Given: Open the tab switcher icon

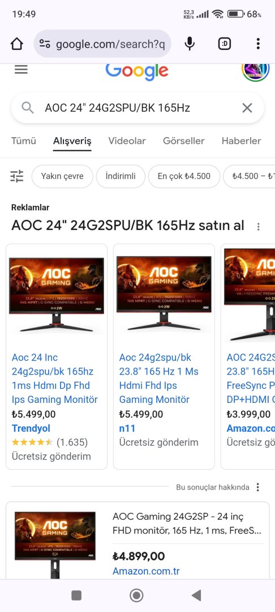Looking at the screenshot, I should tap(225, 44).
